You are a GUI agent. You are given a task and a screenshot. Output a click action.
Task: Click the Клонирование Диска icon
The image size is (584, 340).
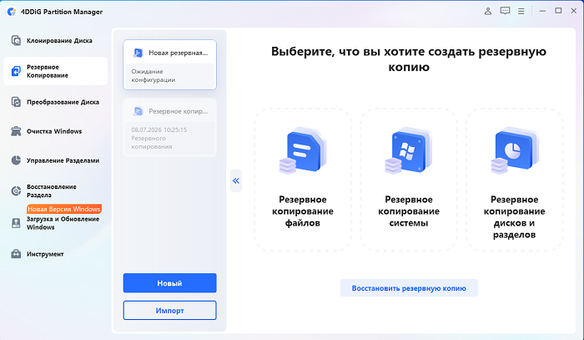click(x=16, y=40)
